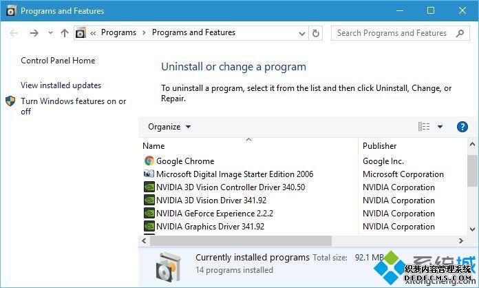479x288 pixels.
Task: Open the view options dropdown arrow
Action: pos(440,127)
